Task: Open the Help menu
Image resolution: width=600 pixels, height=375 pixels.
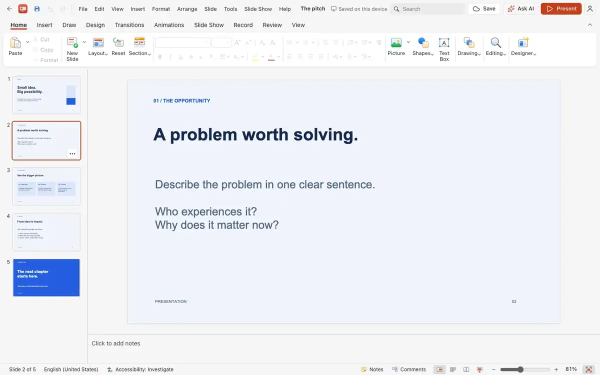Action: [284, 9]
